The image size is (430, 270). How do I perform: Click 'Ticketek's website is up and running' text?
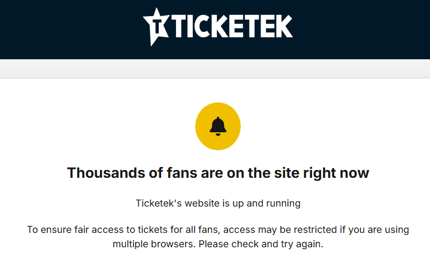tap(218, 203)
